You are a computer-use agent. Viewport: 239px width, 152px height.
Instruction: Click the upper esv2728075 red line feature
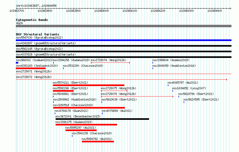[114, 91]
